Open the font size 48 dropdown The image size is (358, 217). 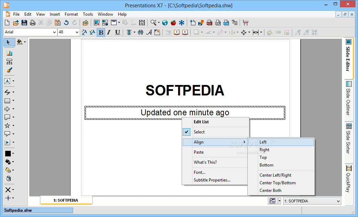[x=77, y=32]
